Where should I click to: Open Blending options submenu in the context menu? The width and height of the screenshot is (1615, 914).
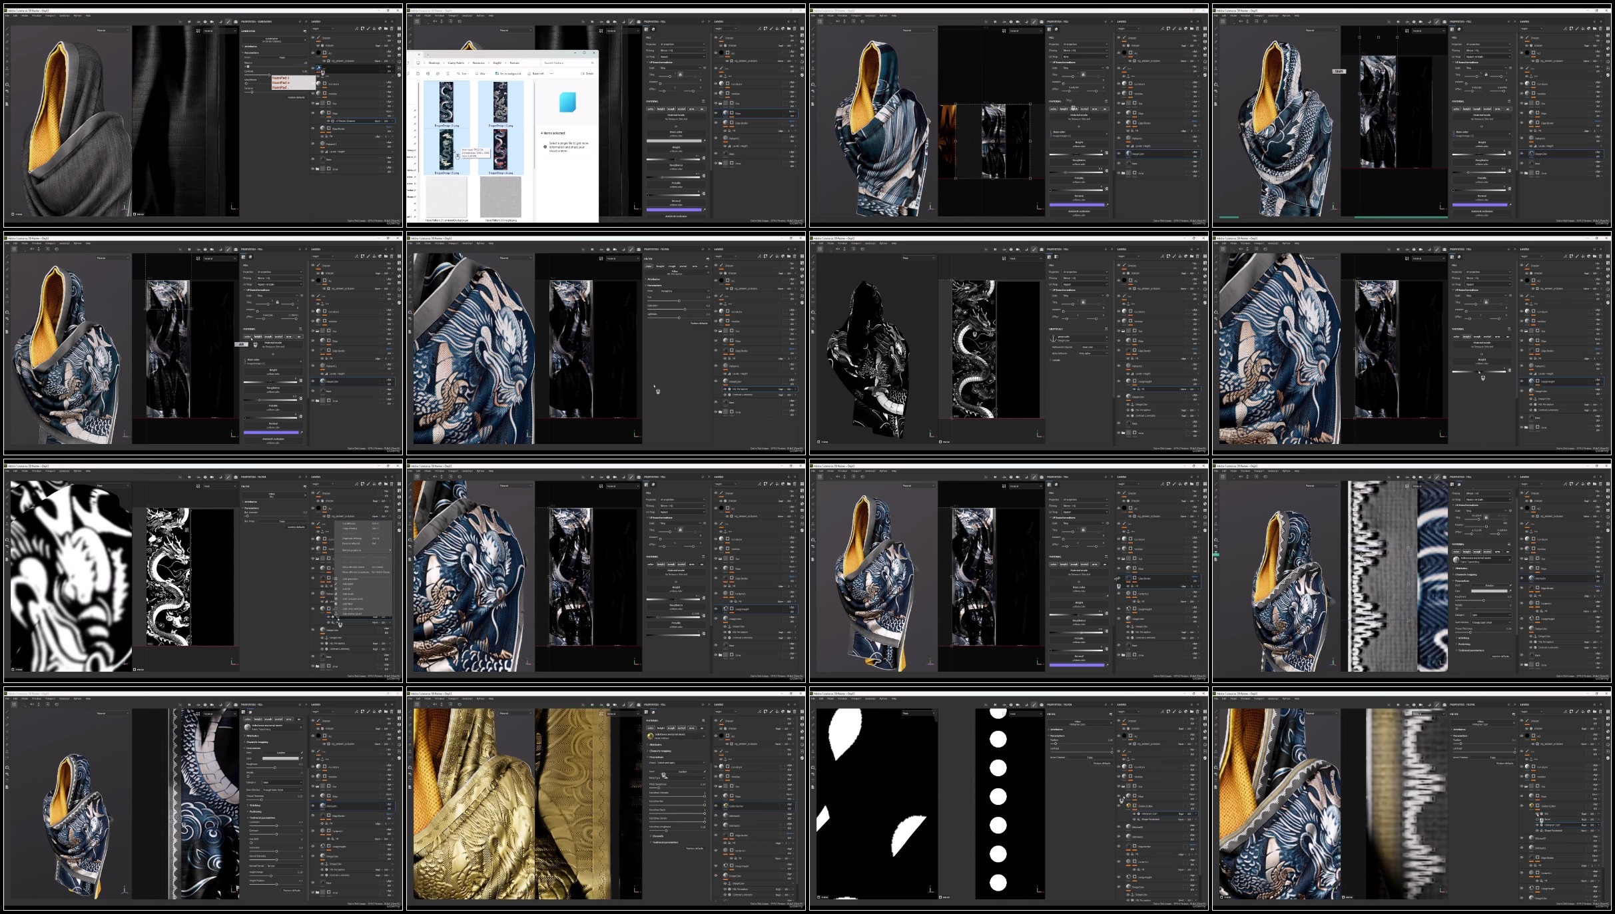(x=352, y=551)
